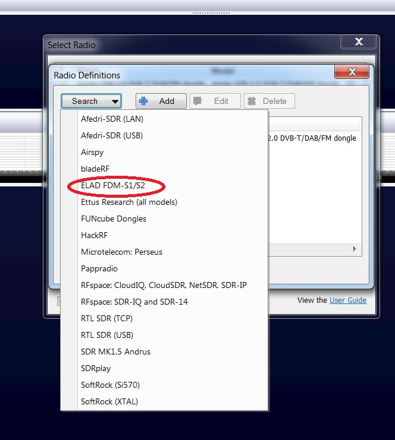Pick SoftRock (XTAL) entry
This screenshot has height=440, width=395.
pyautogui.click(x=164, y=401)
